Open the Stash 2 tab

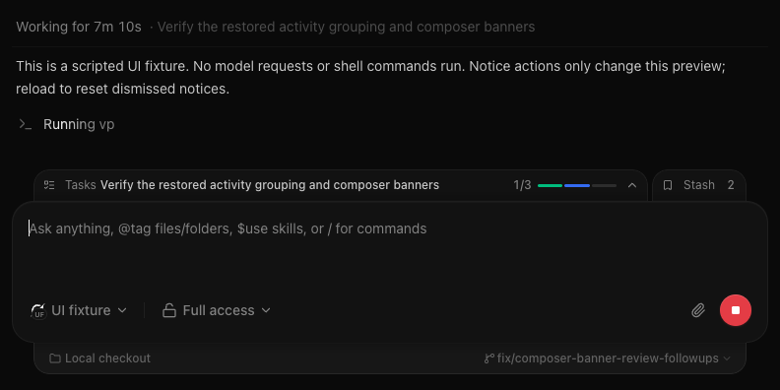click(698, 185)
